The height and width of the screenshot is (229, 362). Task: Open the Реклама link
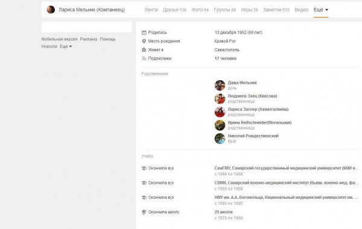tap(89, 39)
